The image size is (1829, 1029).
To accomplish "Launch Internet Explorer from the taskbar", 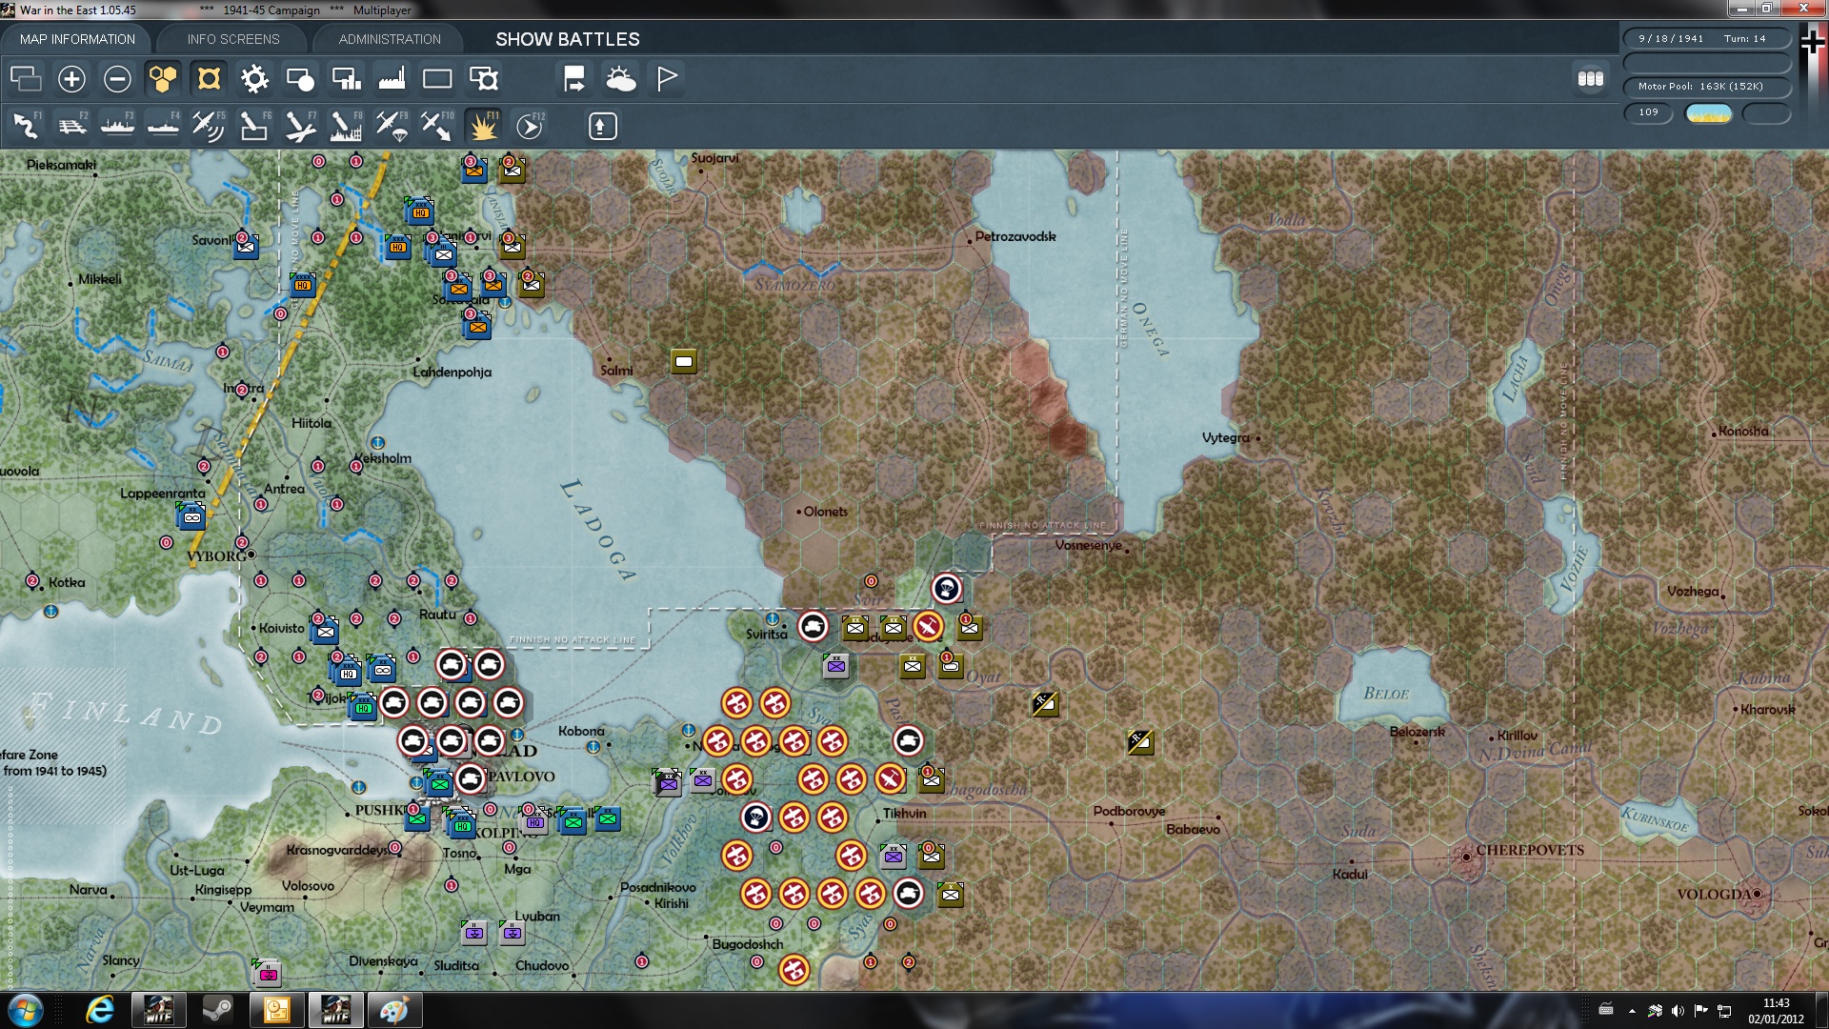I will 99,1010.
